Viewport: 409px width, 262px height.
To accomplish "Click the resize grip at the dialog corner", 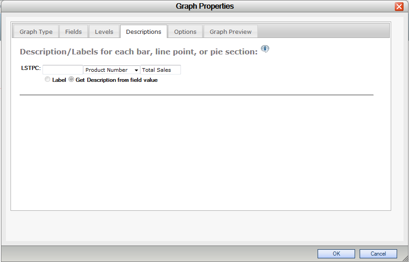I will [x=405, y=258].
